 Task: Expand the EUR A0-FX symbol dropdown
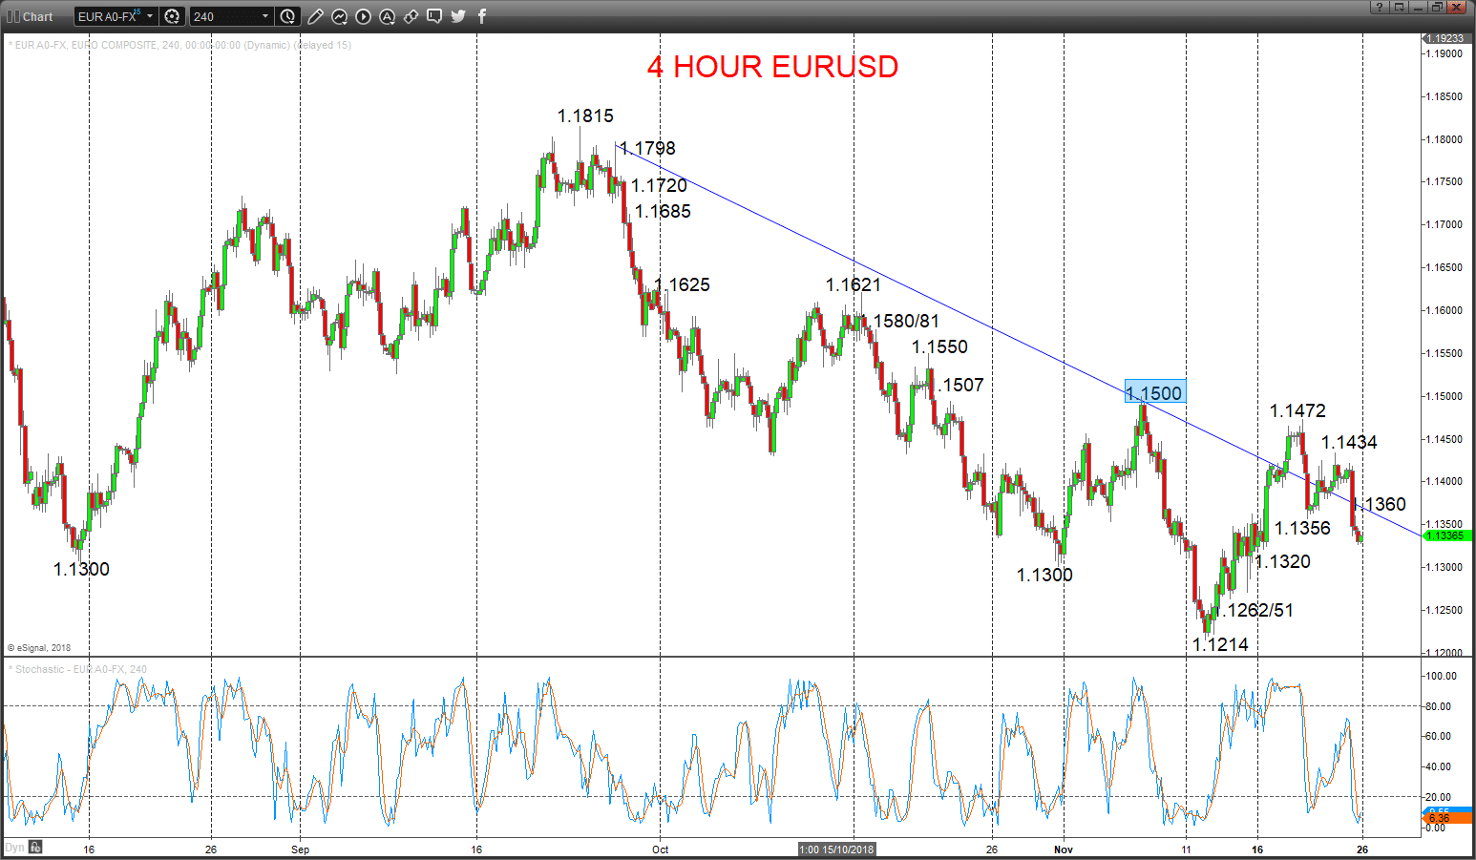(x=150, y=16)
